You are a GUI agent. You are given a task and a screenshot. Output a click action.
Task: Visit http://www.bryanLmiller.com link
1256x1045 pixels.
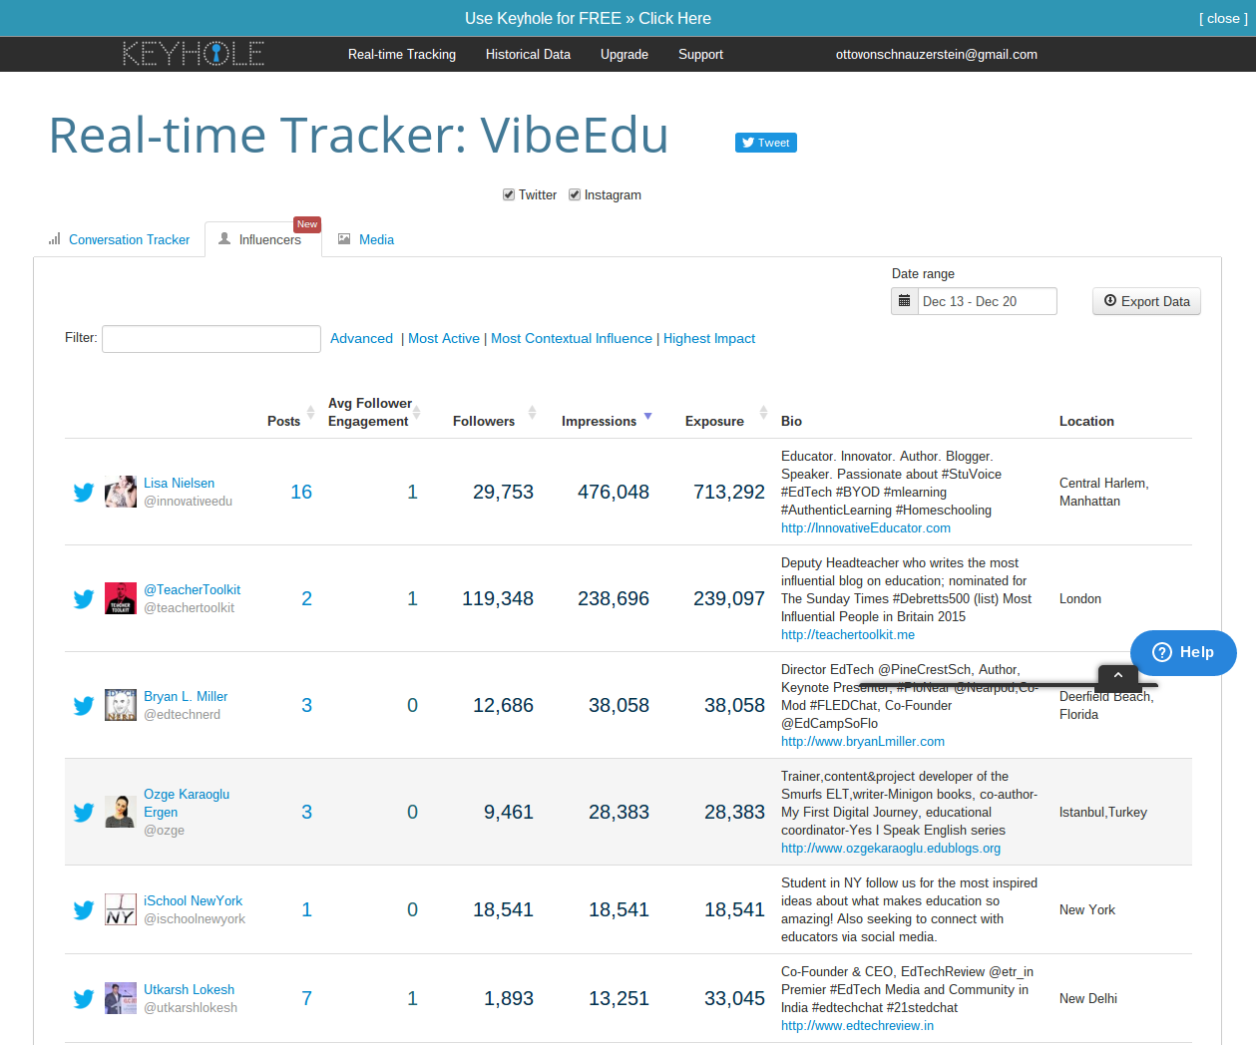863,742
